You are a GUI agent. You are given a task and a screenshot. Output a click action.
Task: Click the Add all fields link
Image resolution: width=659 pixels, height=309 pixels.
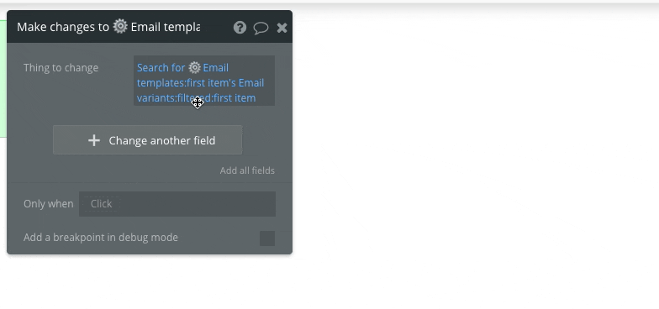tap(247, 170)
